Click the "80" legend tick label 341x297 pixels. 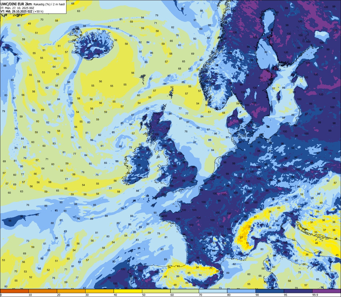point(229,295)
